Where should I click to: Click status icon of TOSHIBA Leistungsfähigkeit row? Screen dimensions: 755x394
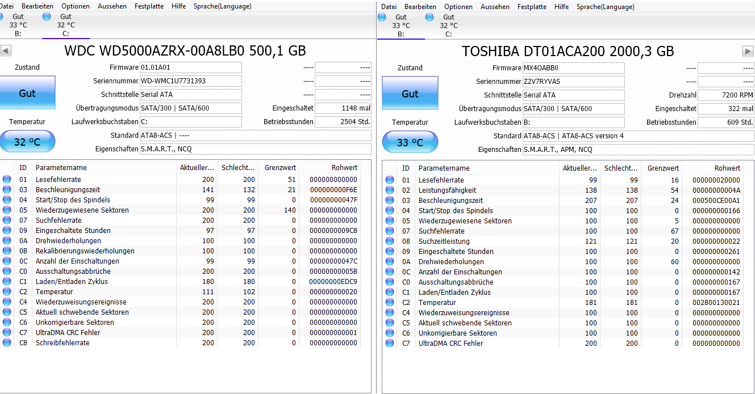pos(390,190)
